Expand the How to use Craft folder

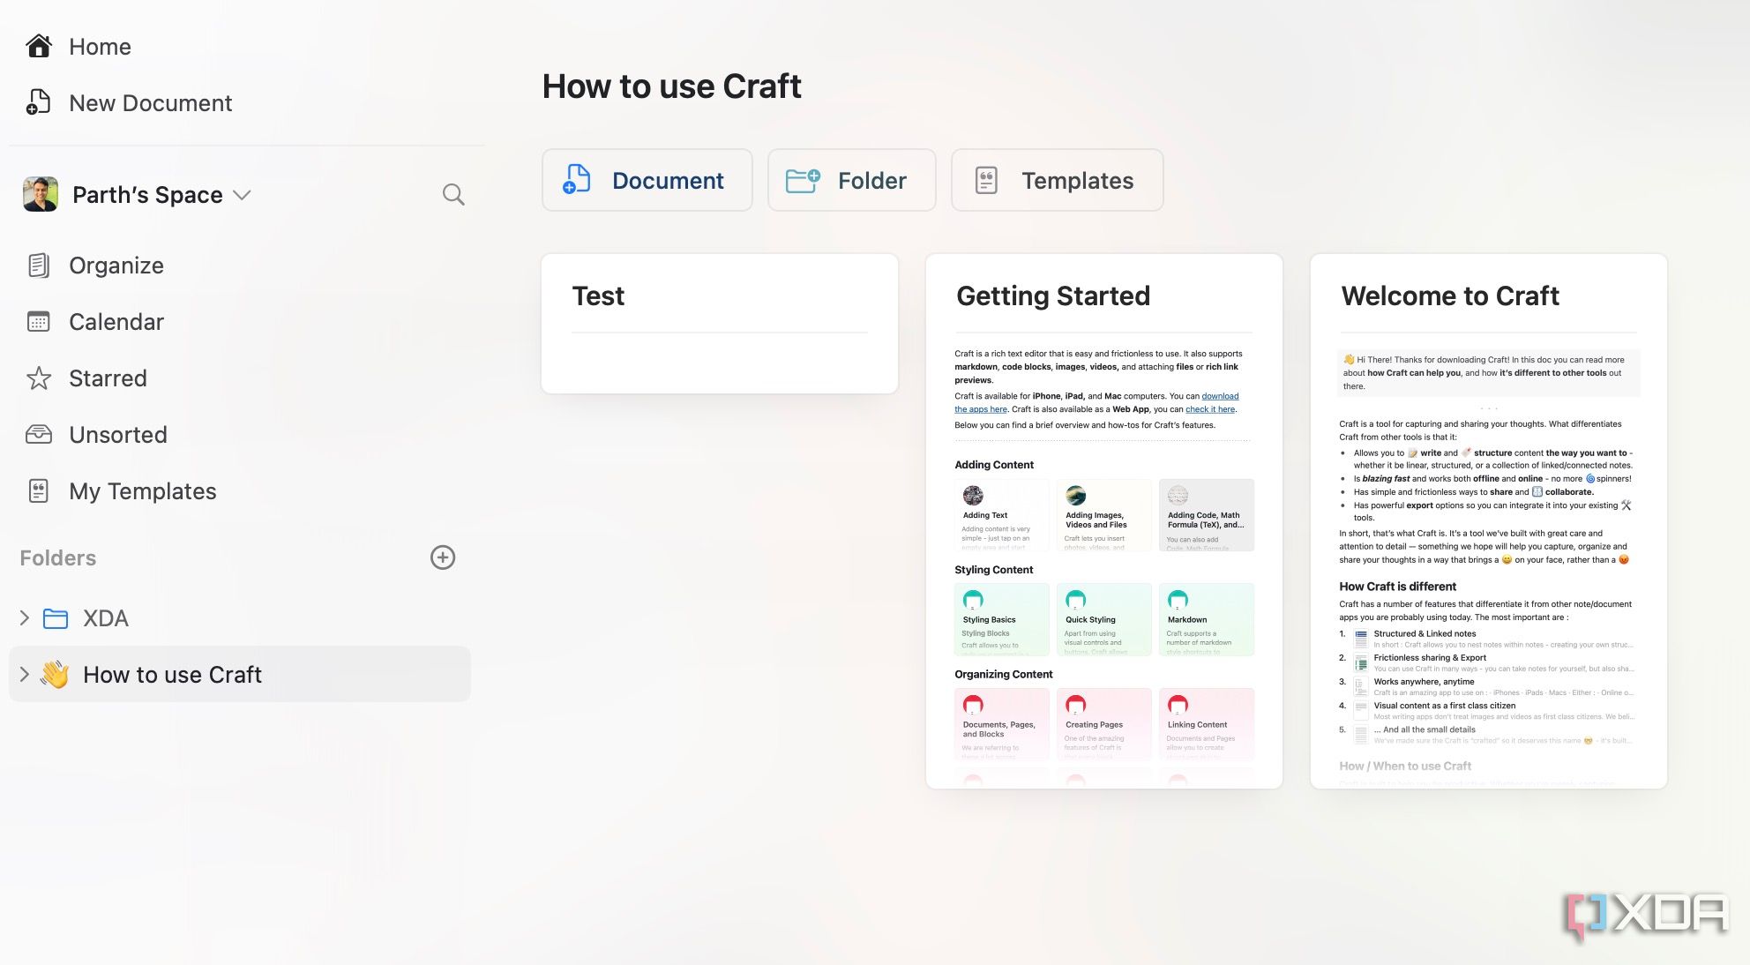[x=23, y=673]
